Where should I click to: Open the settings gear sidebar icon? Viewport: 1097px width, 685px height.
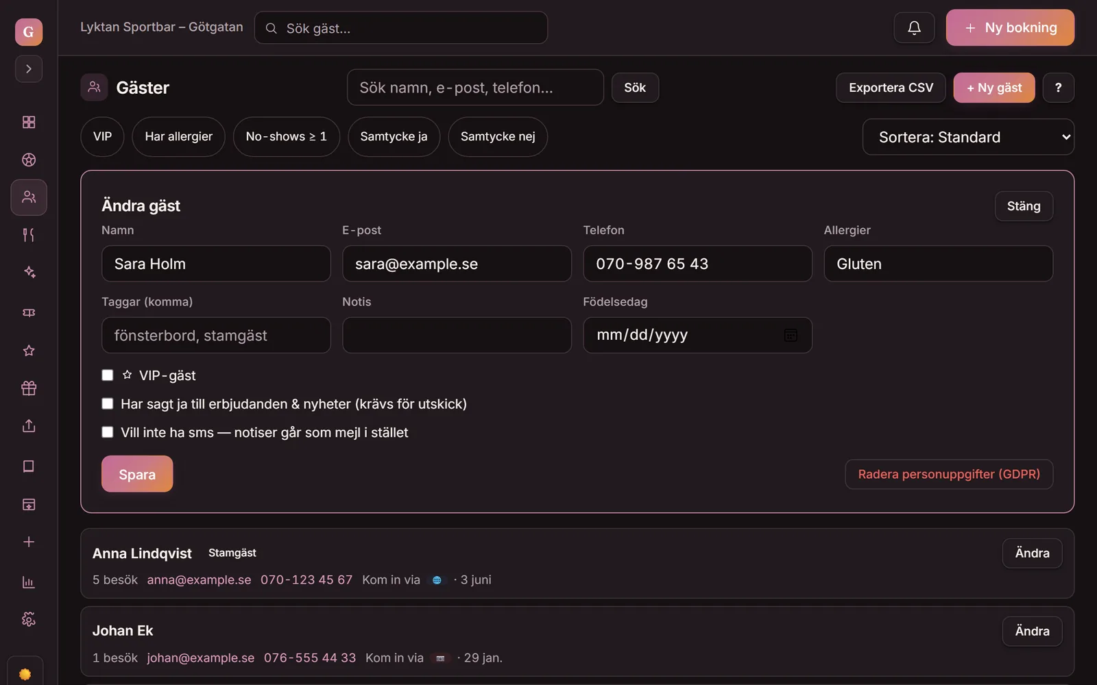click(29, 619)
